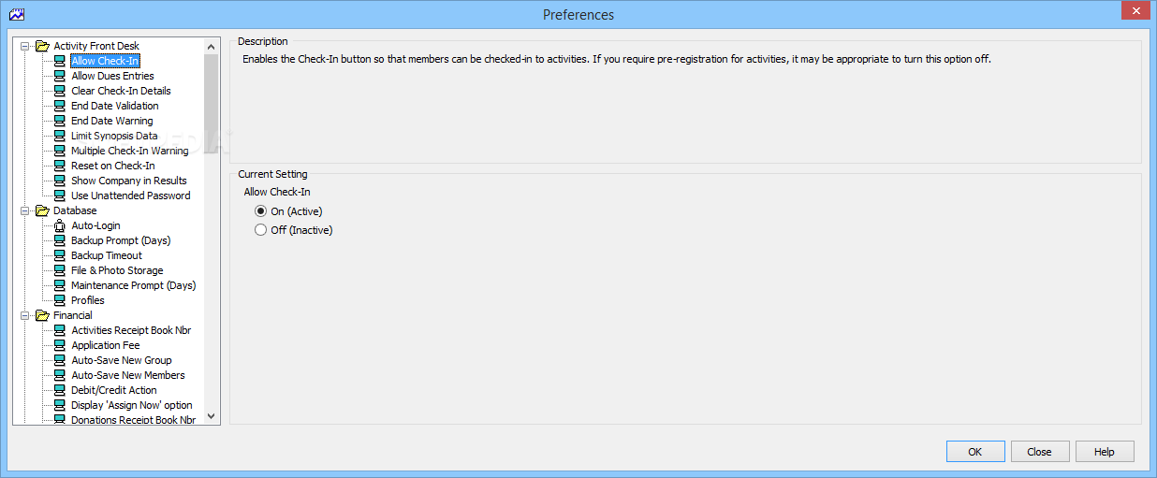Click the icon beside Auto-Save New Members
The image size is (1157, 478).
[60, 375]
